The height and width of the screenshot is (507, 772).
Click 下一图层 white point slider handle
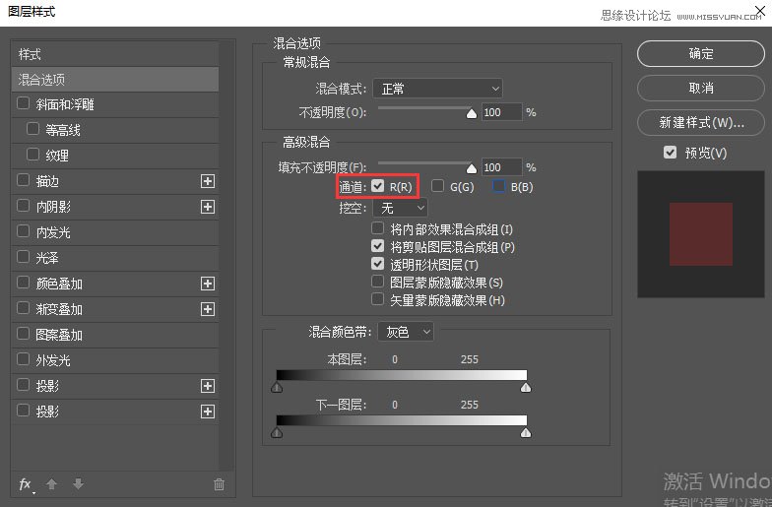[526, 433]
